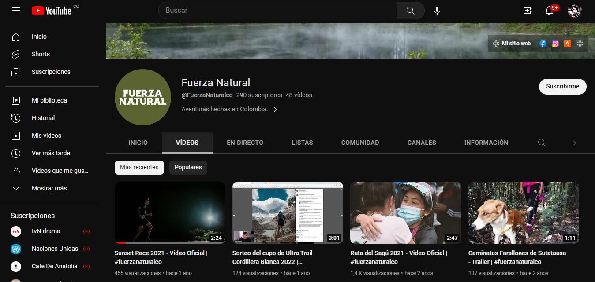Click the Suscribirme button

(x=563, y=87)
